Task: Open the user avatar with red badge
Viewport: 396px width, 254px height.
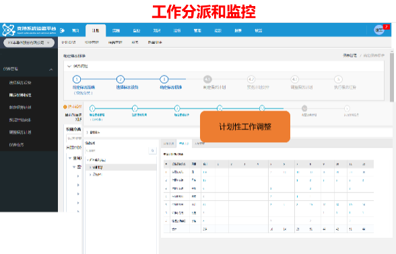Action: (x=379, y=30)
